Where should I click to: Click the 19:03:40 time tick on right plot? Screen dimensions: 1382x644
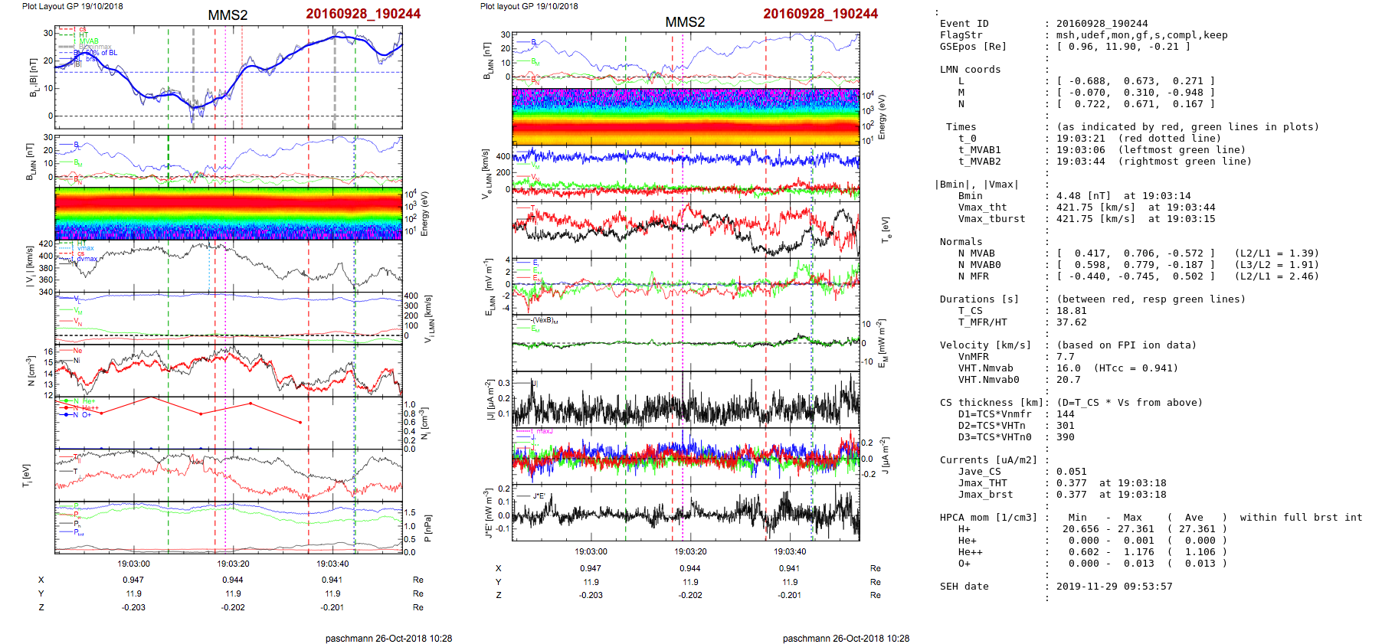[x=790, y=551]
